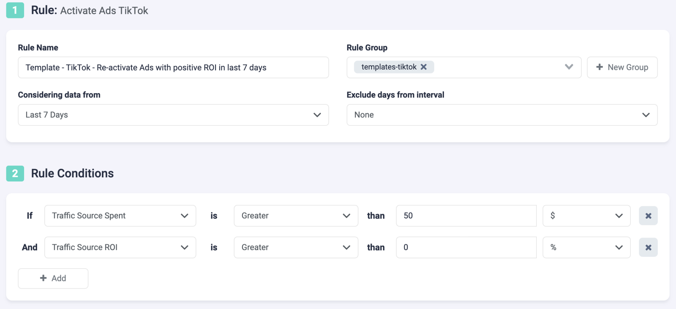The height and width of the screenshot is (309, 676).
Task: Delete the Traffic Source Spent condition row
Action: [x=648, y=216]
